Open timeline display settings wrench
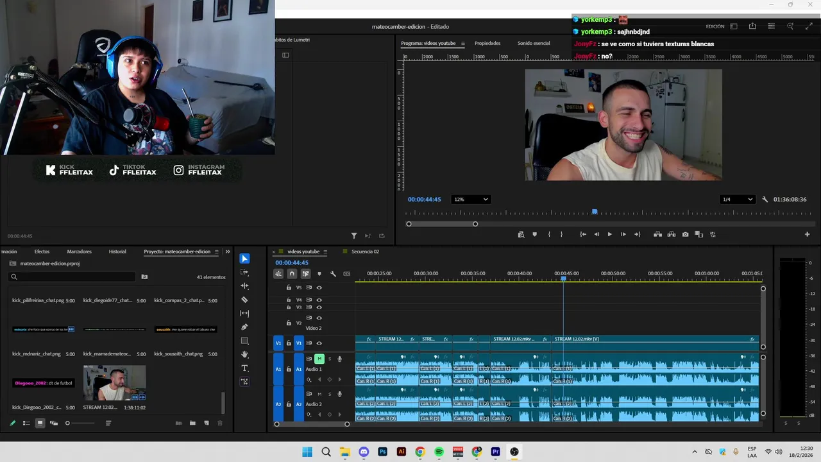Image resolution: width=821 pixels, height=462 pixels. [x=333, y=274]
